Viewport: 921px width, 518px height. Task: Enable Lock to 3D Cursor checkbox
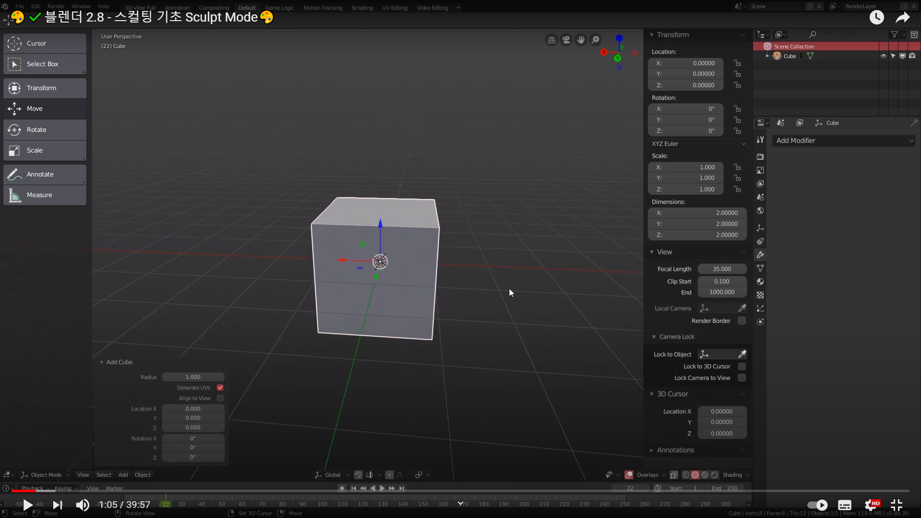click(742, 366)
